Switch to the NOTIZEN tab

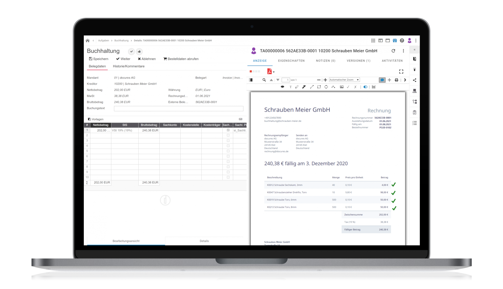325,61
